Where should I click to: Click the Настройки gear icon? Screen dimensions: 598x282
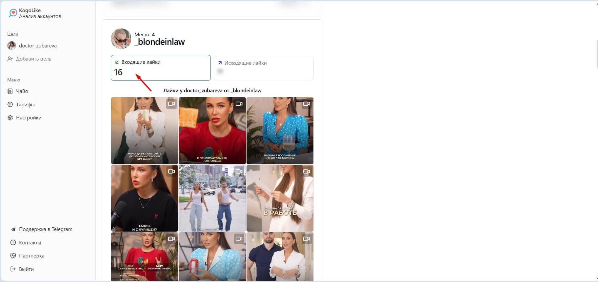click(x=10, y=118)
